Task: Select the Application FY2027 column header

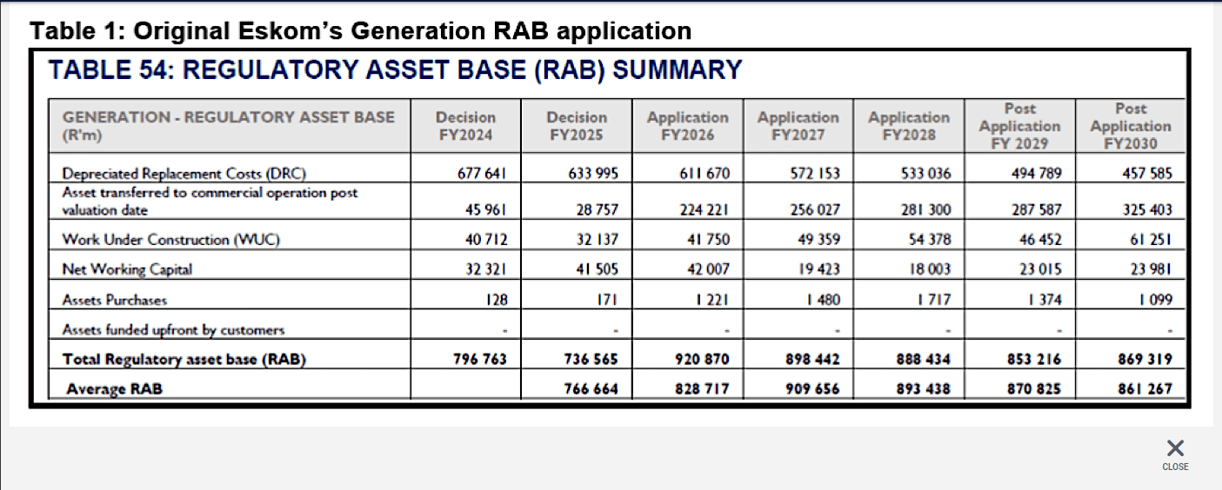Action: (x=798, y=126)
